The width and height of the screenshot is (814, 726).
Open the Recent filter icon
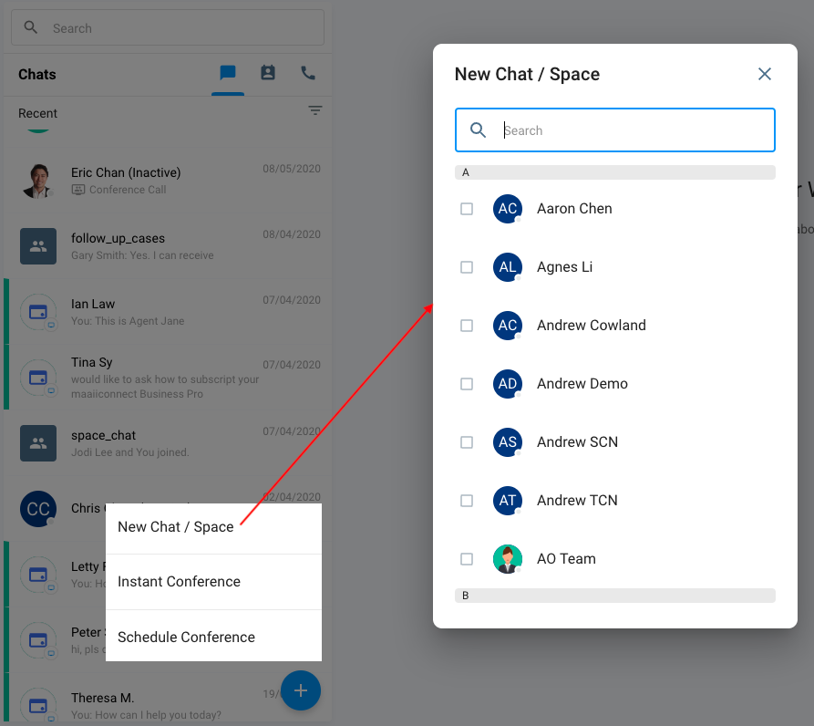(x=315, y=110)
